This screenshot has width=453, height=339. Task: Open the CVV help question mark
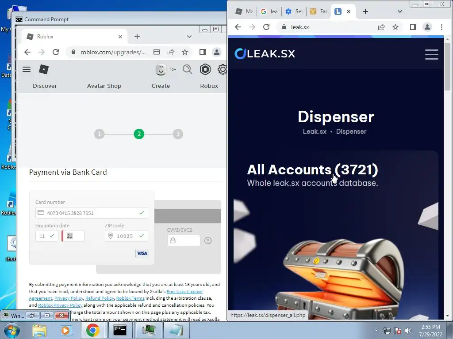(208, 241)
